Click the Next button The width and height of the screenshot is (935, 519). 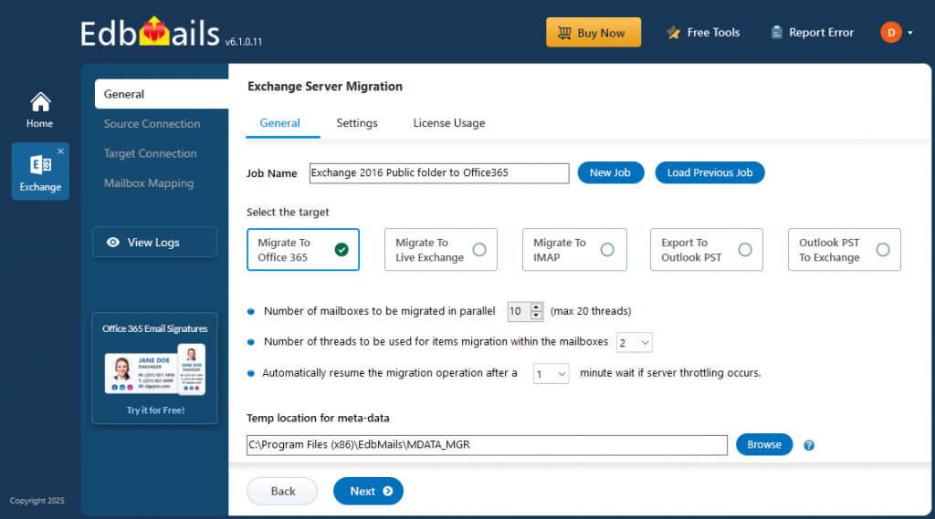368,491
